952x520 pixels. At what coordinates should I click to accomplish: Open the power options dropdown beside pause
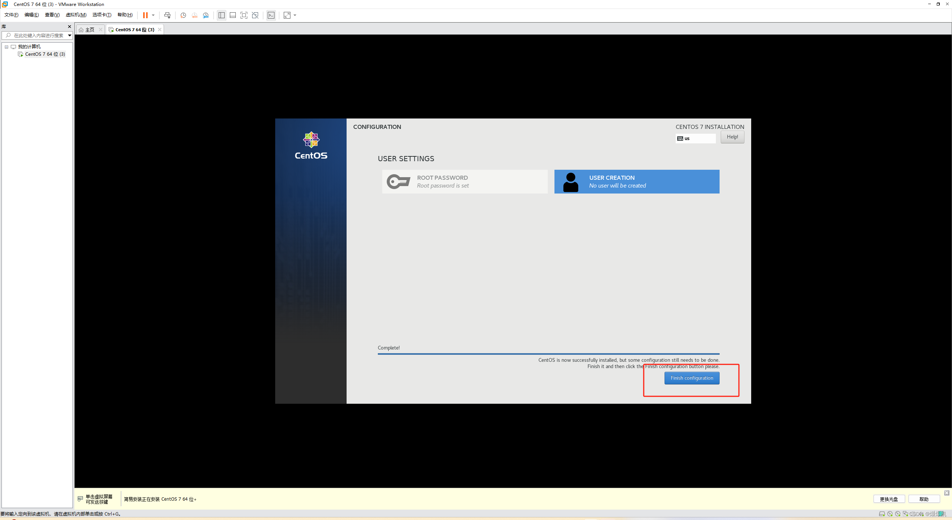pos(153,15)
